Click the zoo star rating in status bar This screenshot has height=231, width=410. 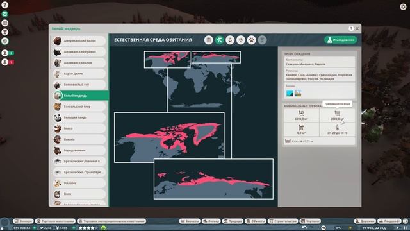click(x=88, y=228)
